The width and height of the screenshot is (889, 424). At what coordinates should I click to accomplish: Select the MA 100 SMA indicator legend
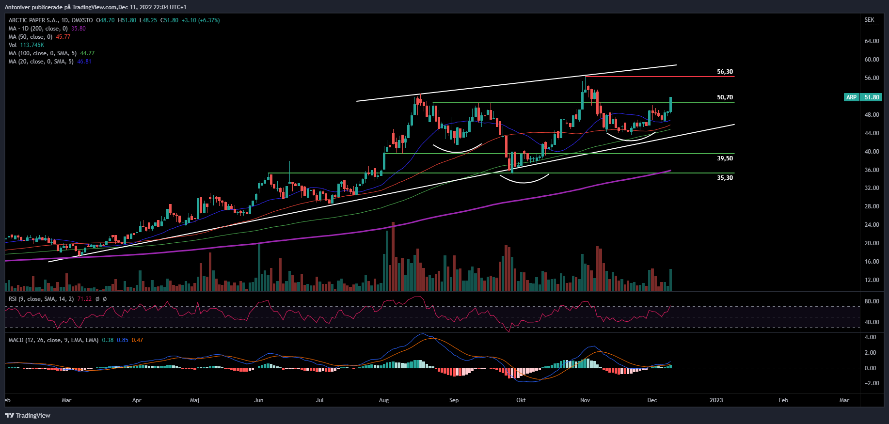42,53
